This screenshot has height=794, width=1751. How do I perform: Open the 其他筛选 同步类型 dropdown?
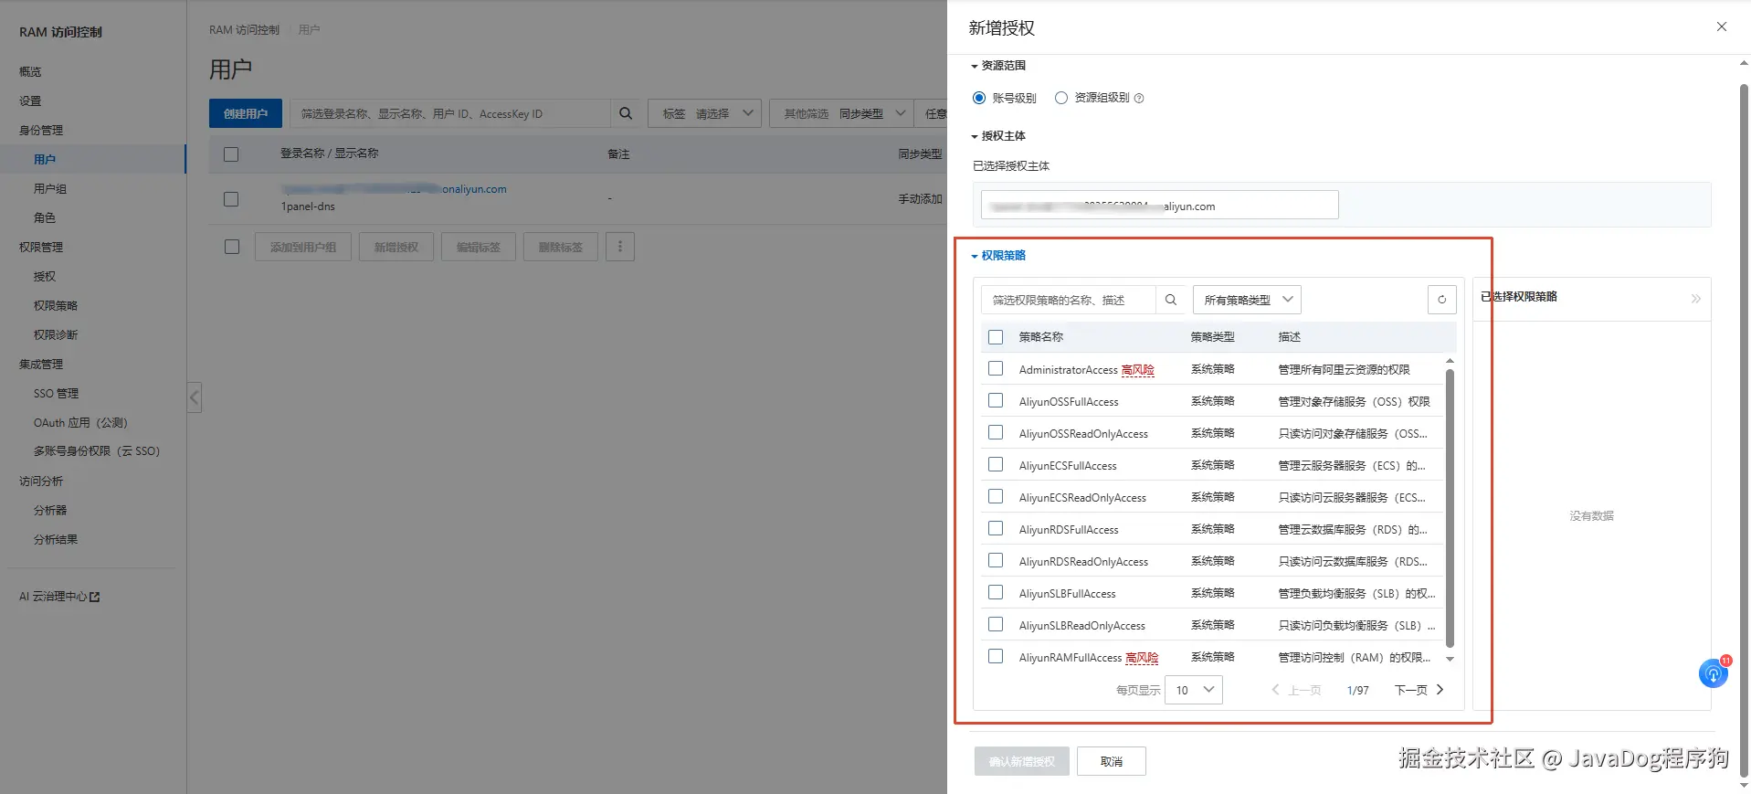click(841, 113)
